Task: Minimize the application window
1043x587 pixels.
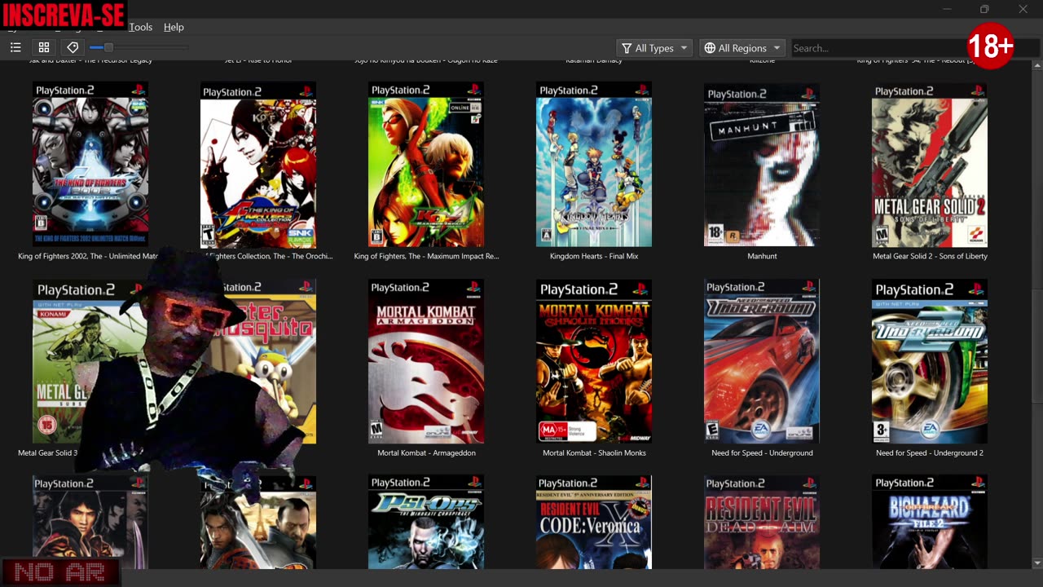Action: click(x=947, y=9)
